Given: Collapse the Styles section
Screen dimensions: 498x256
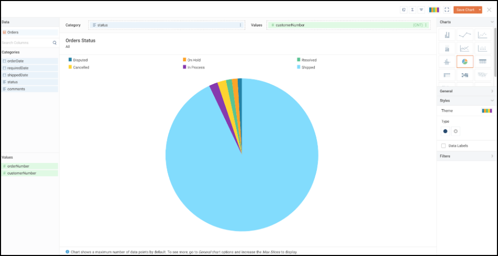Looking at the screenshot, I should point(492,101).
